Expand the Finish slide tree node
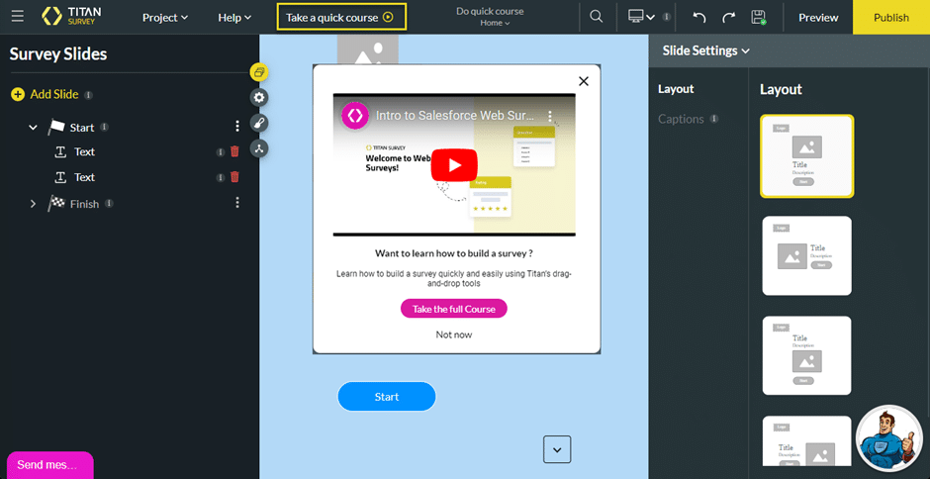Image resolution: width=930 pixels, height=479 pixels. tap(33, 204)
